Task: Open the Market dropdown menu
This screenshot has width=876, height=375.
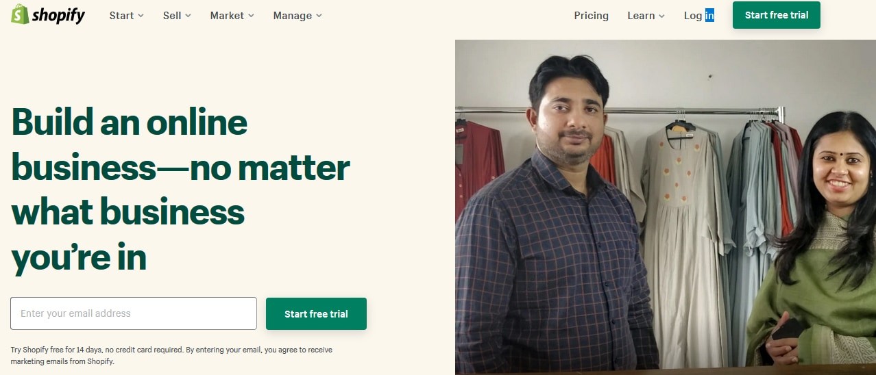Action: [x=232, y=15]
